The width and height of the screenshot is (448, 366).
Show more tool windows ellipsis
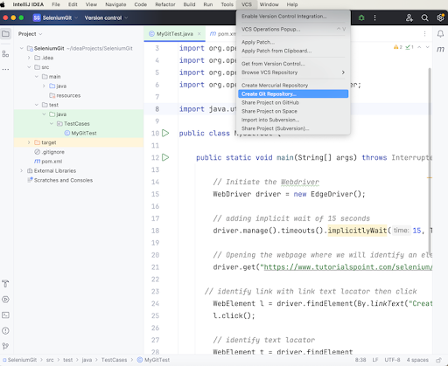pos(5,70)
